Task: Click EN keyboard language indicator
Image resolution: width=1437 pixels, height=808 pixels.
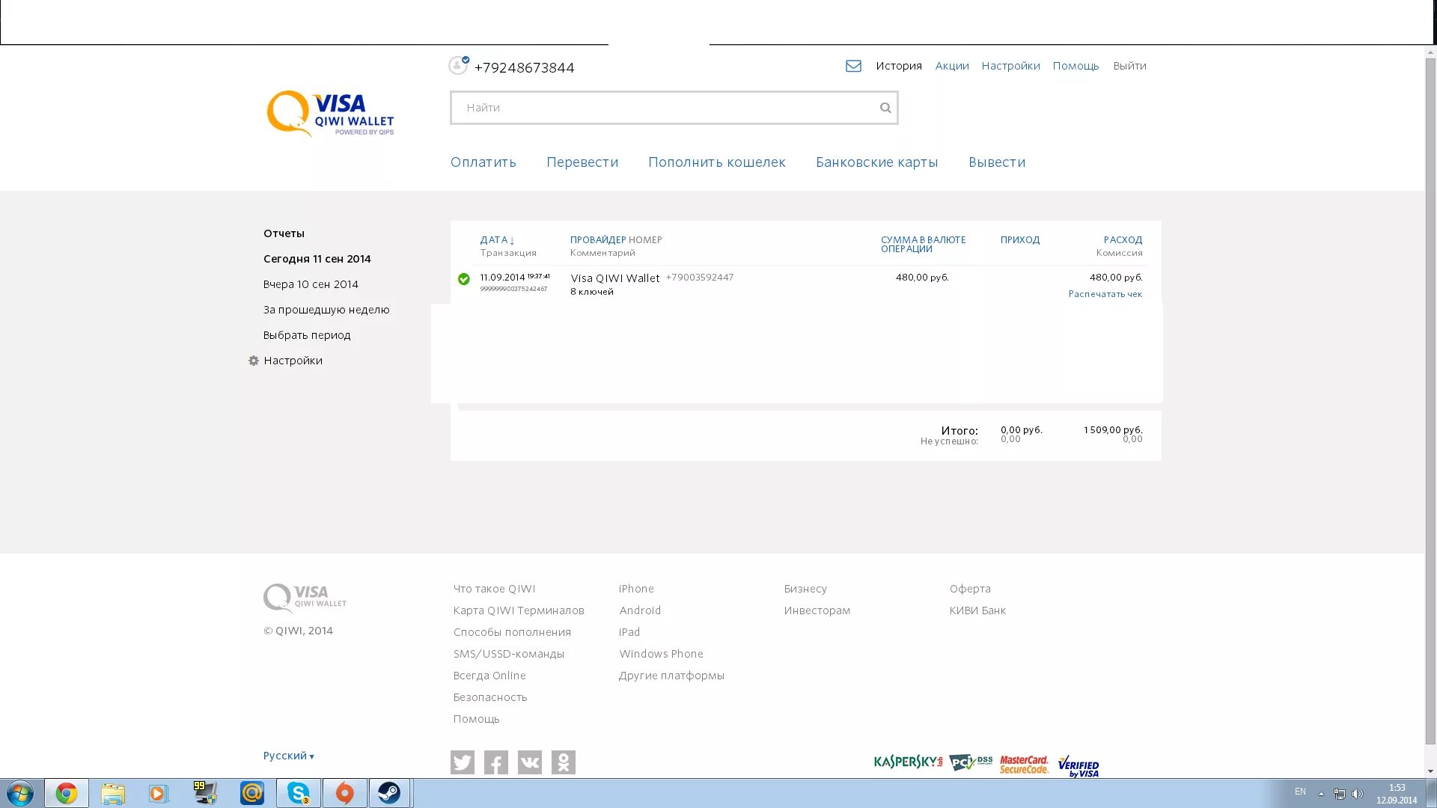Action: pyautogui.click(x=1300, y=792)
